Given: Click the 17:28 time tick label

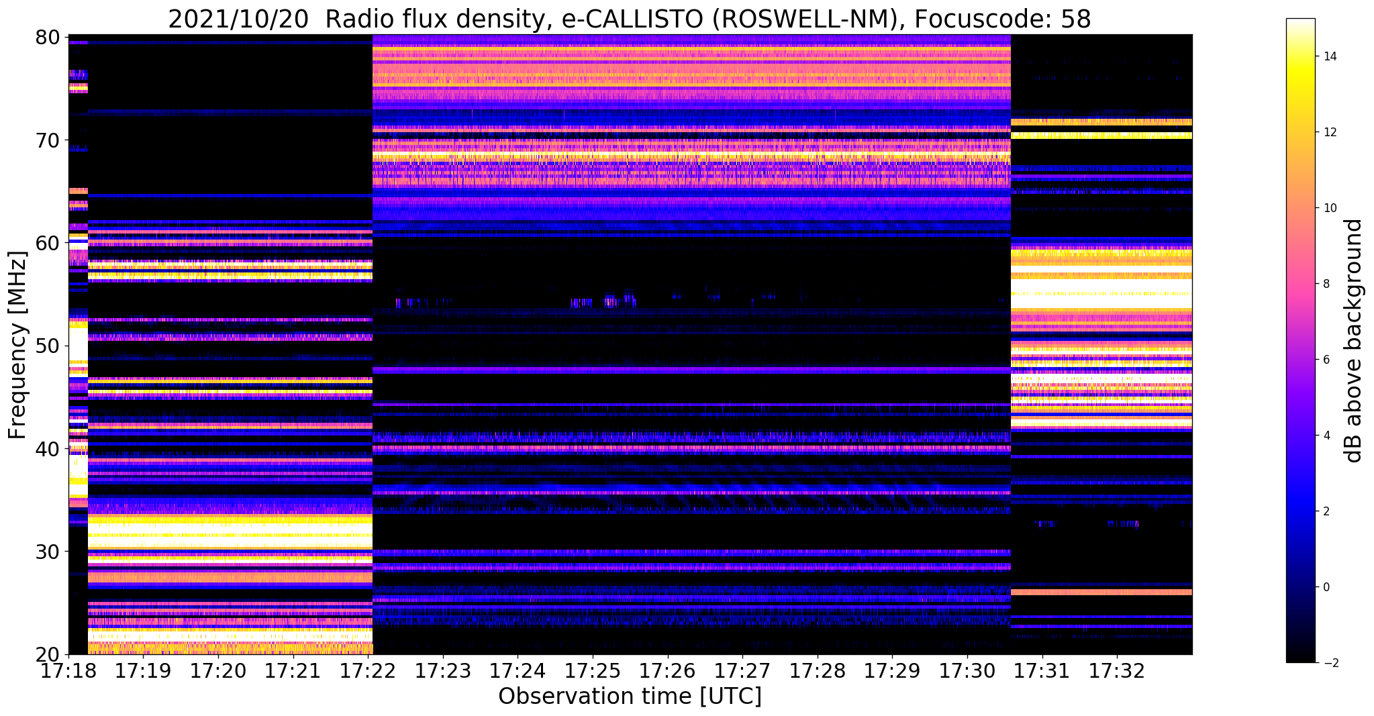Looking at the screenshot, I should pos(818,671).
